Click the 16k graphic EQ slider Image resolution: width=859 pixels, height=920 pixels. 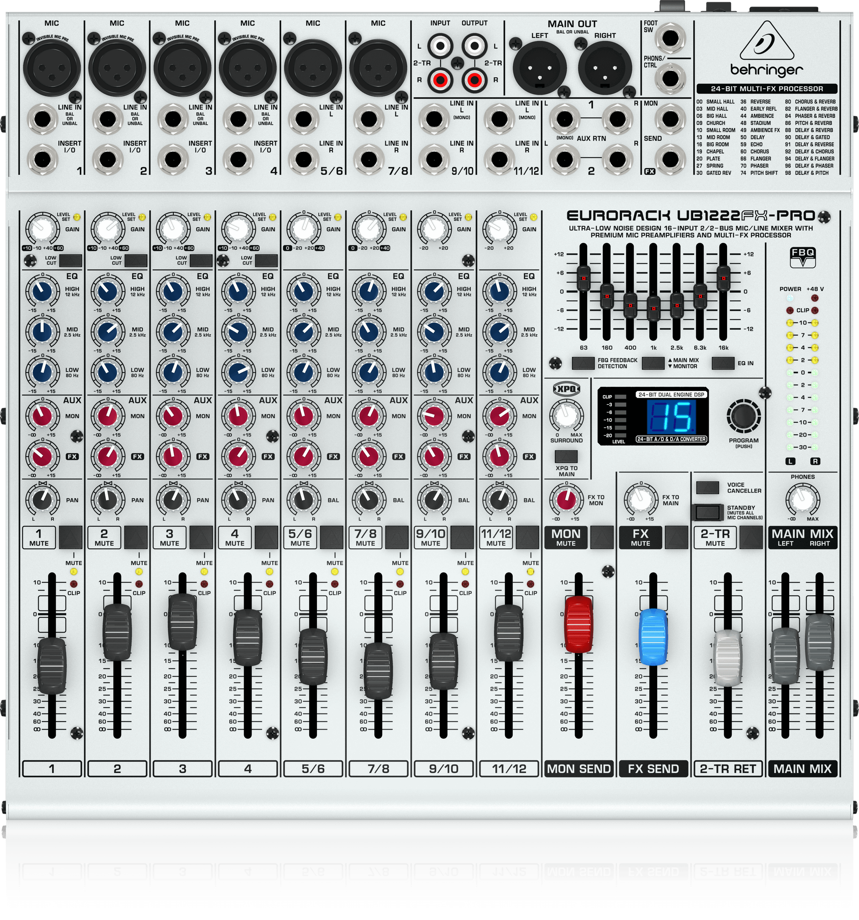[x=723, y=279]
